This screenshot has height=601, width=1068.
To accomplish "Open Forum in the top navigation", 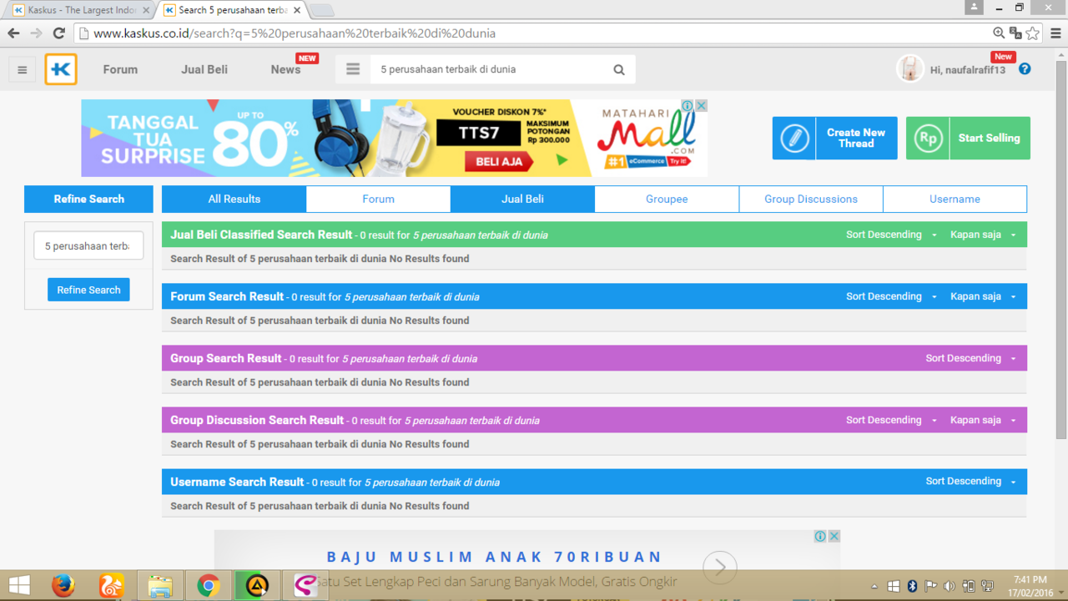I will point(120,69).
